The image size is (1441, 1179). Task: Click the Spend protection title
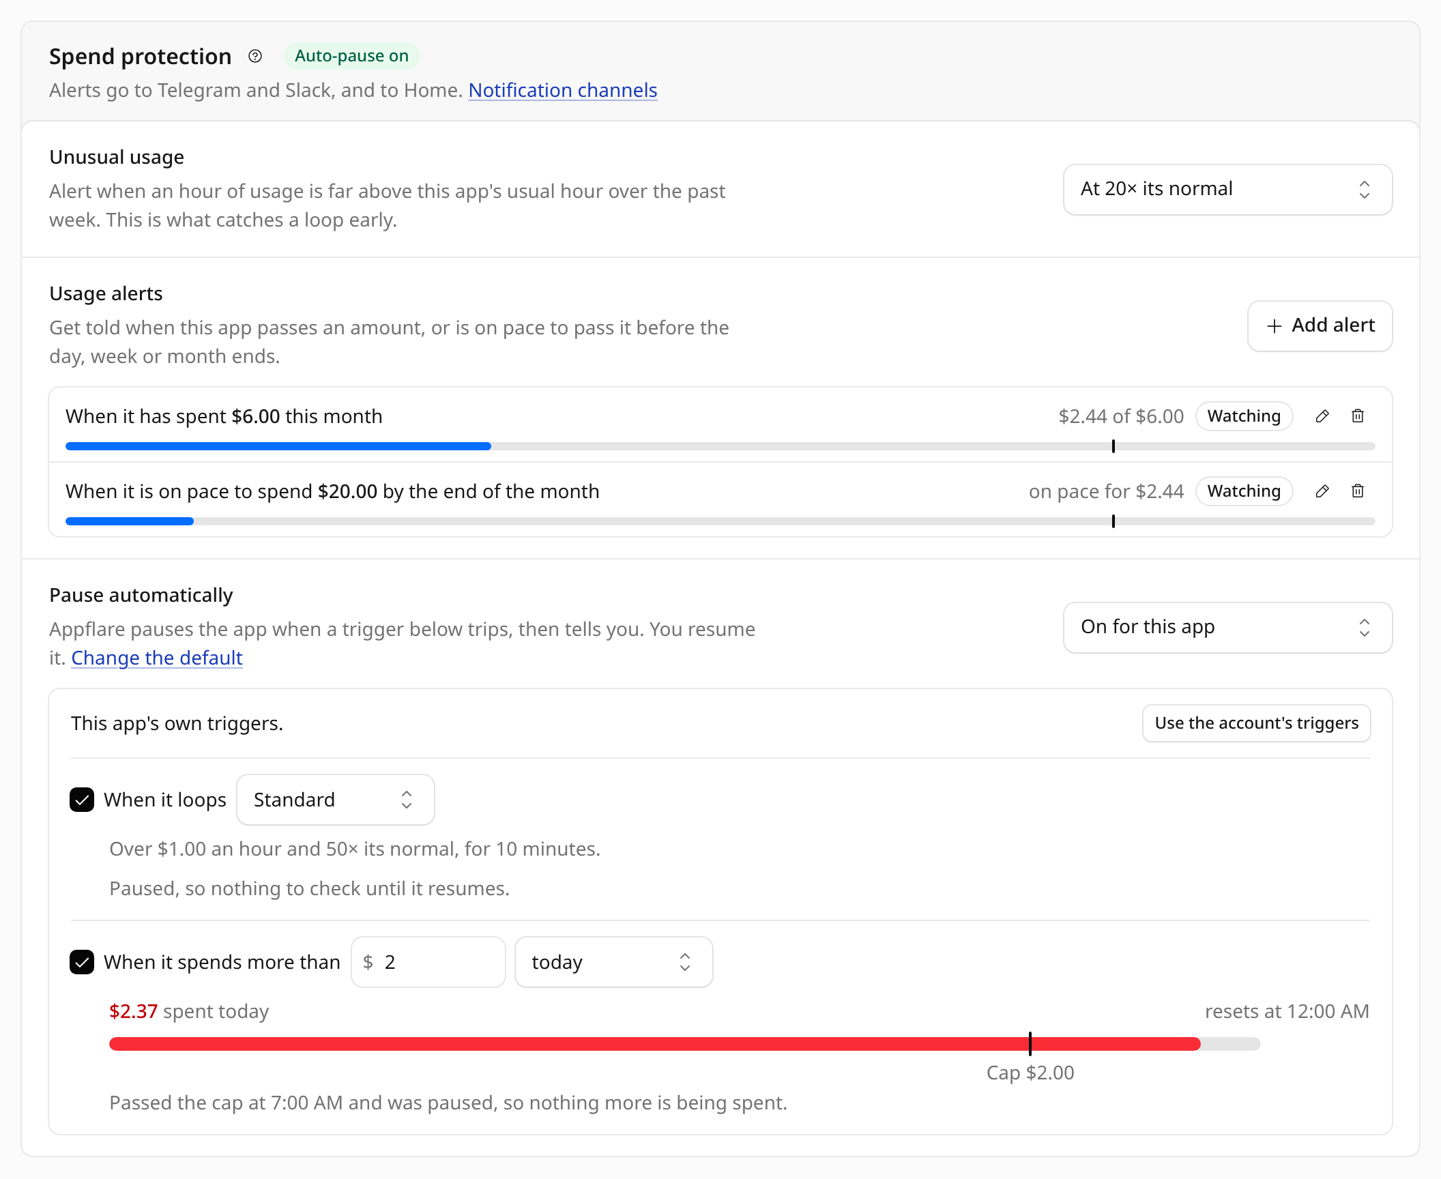[140, 56]
